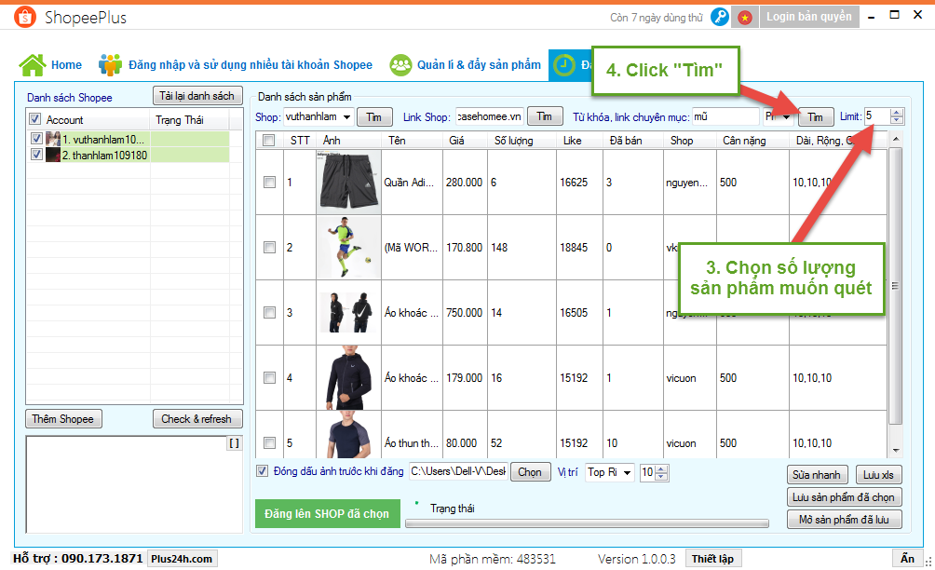Open Đăng nhập và sử dụng nhiều tài khoản tab
The height and width of the screenshot is (570, 935).
(x=250, y=65)
